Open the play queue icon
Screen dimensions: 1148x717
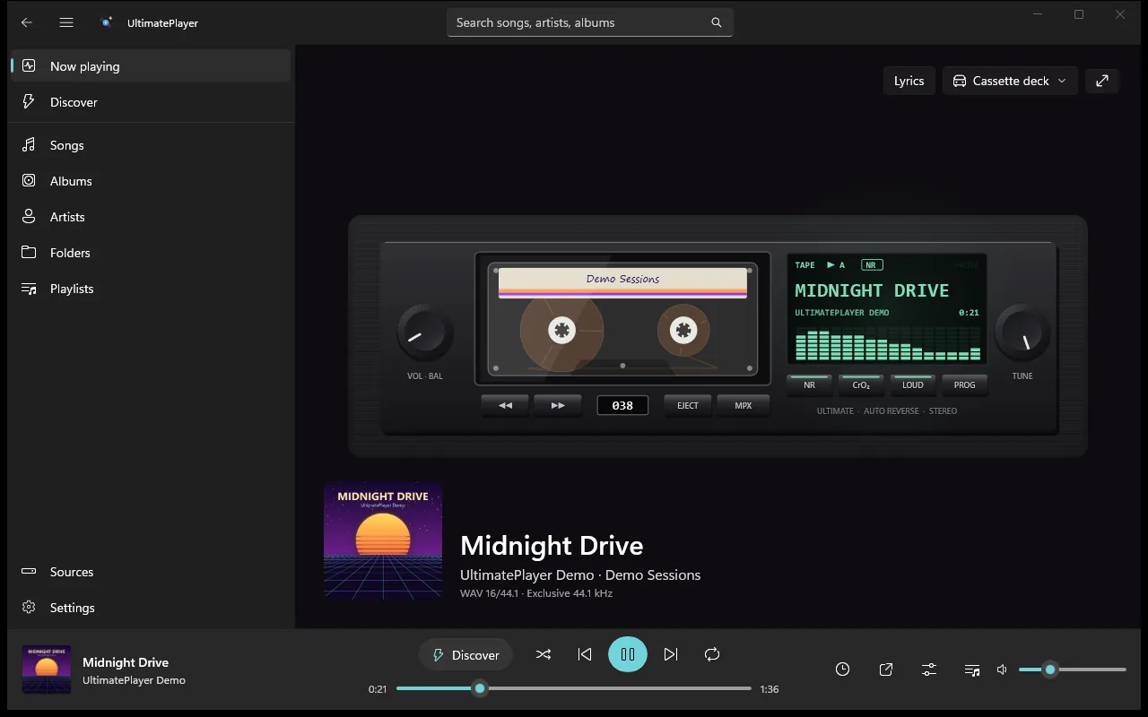click(x=972, y=669)
